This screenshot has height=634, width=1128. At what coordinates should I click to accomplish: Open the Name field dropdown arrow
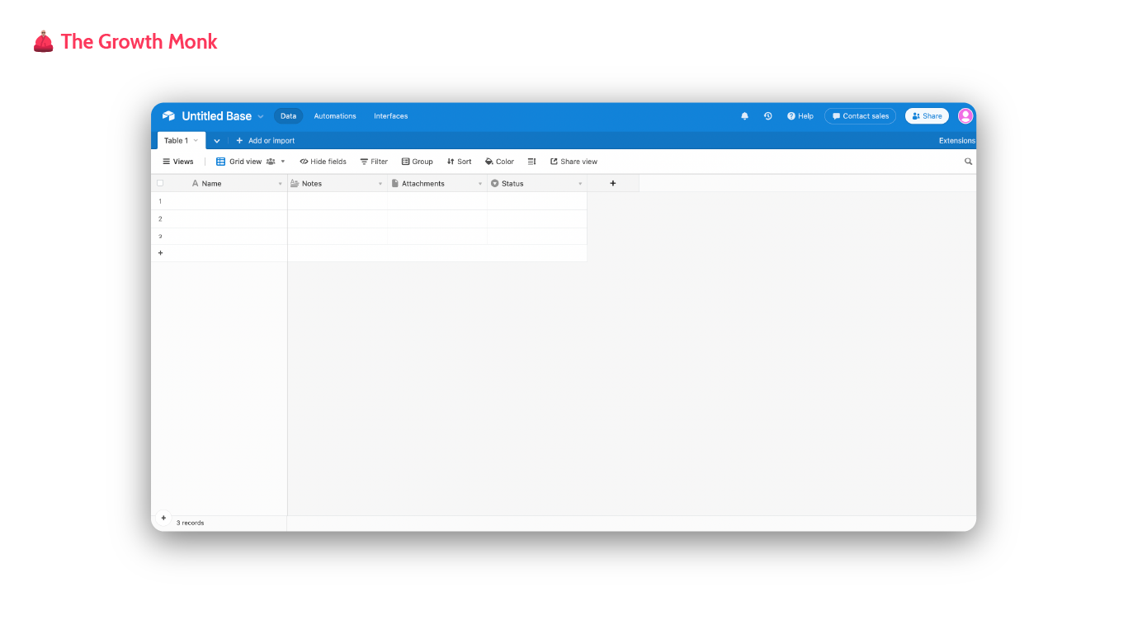click(x=280, y=184)
